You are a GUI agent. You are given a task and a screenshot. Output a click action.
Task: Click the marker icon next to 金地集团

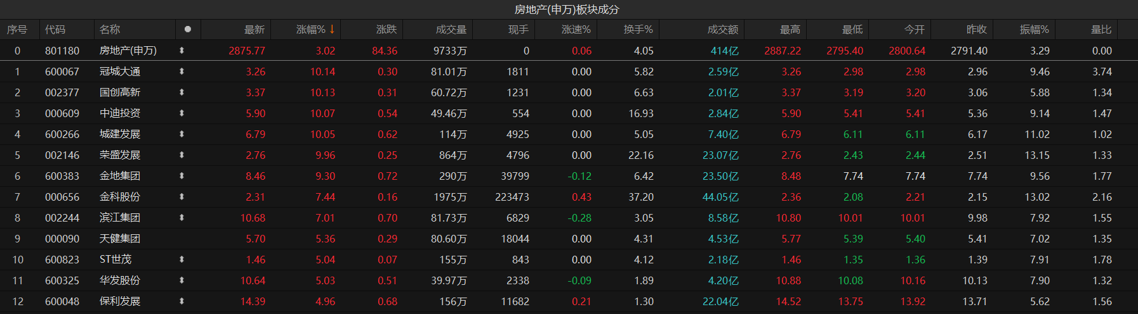pos(182,176)
